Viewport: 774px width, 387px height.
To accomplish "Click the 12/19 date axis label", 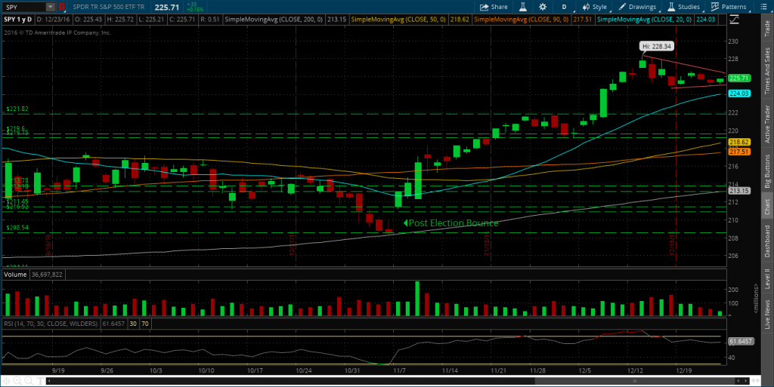I will (683, 370).
